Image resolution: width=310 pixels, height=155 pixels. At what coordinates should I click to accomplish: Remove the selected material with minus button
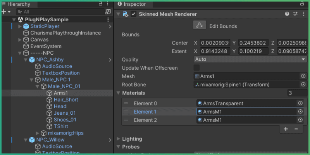click(296, 129)
